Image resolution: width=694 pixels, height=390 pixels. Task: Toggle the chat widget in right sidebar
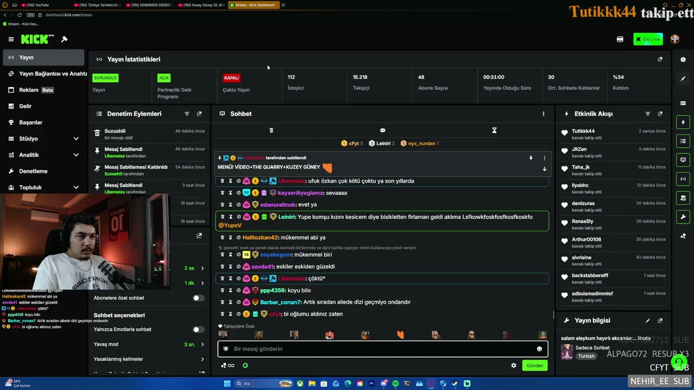(683, 160)
